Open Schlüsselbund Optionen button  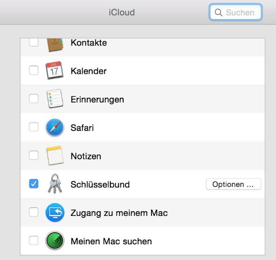tap(233, 184)
